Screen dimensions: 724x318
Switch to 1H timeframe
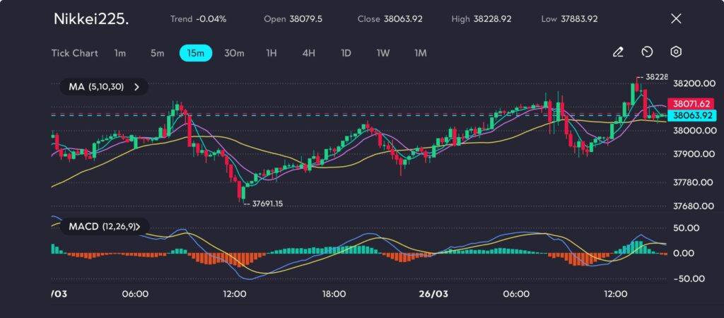coord(271,53)
